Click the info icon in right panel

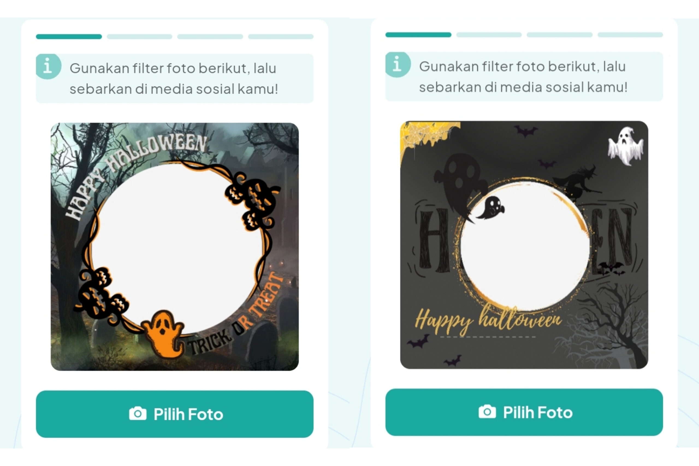398,64
